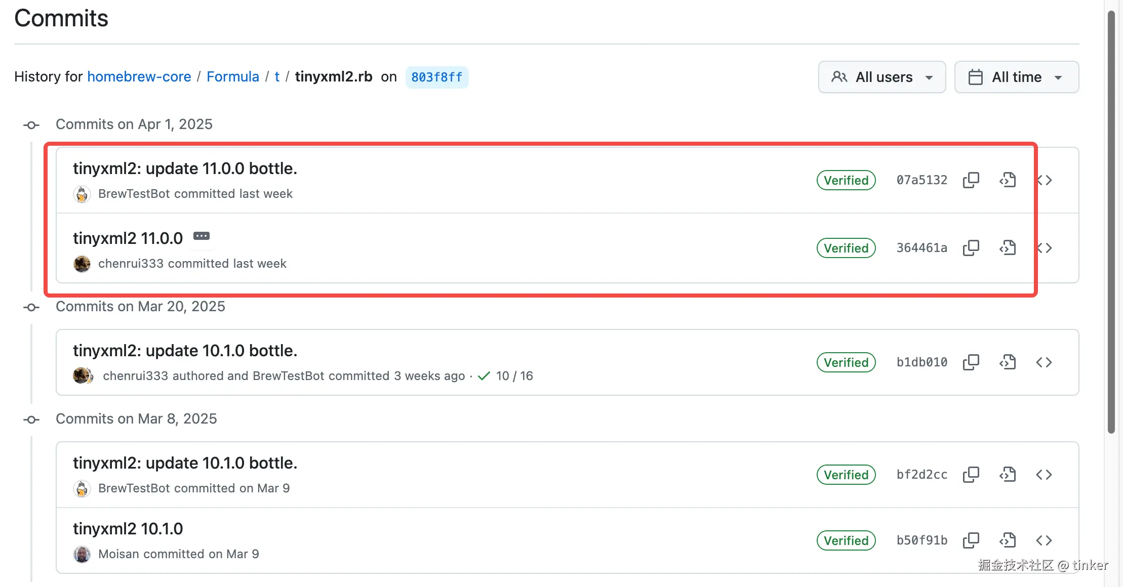Viewport: 1123px width, 587px height.
Task: Click the page vertical scrollbar
Action: pos(1111,223)
